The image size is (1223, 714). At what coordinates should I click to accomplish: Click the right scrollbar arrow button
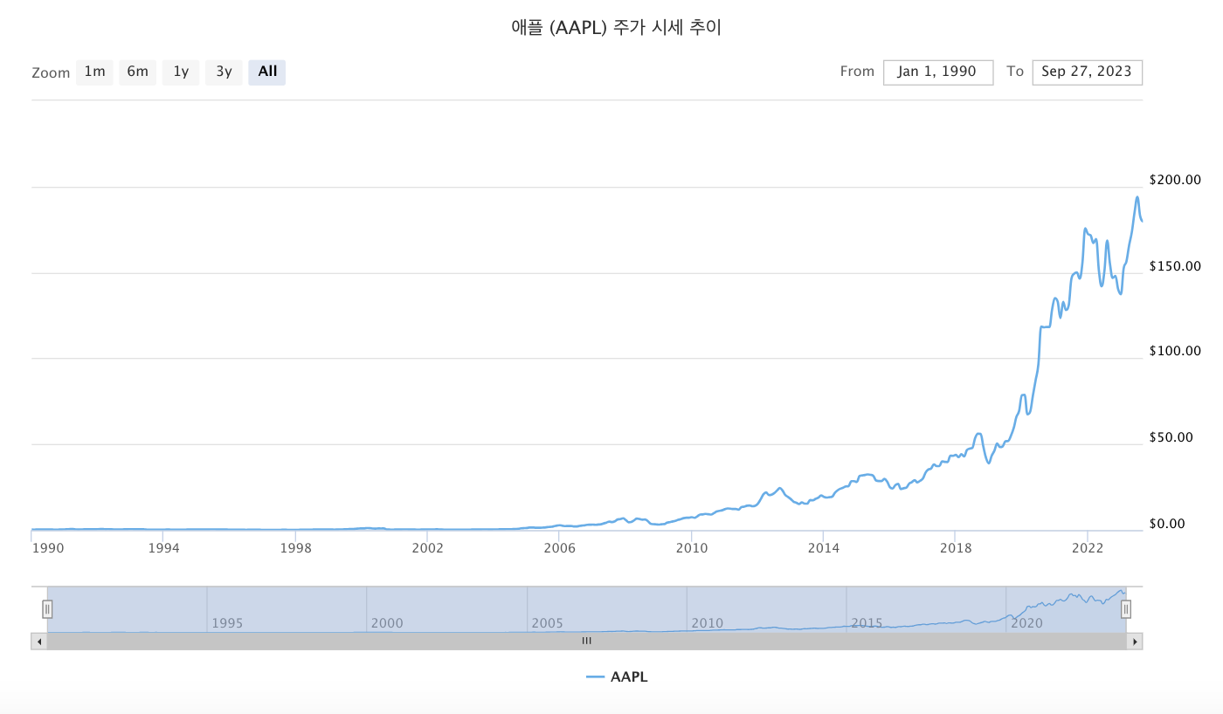pos(1135,642)
